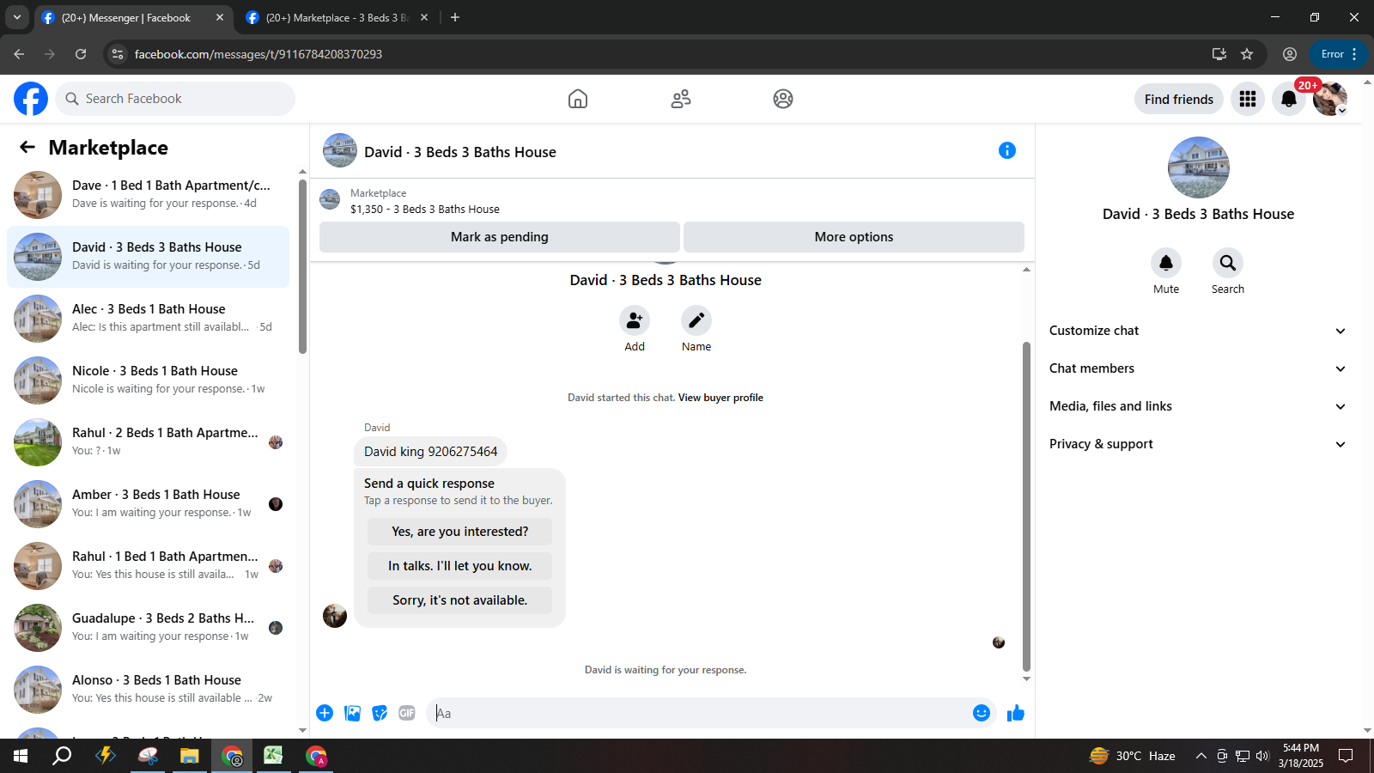Click the $1,350 - 3 Beds 3 Baths House listing
This screenshot has width=1374, height=773.
tap(425, 209)
